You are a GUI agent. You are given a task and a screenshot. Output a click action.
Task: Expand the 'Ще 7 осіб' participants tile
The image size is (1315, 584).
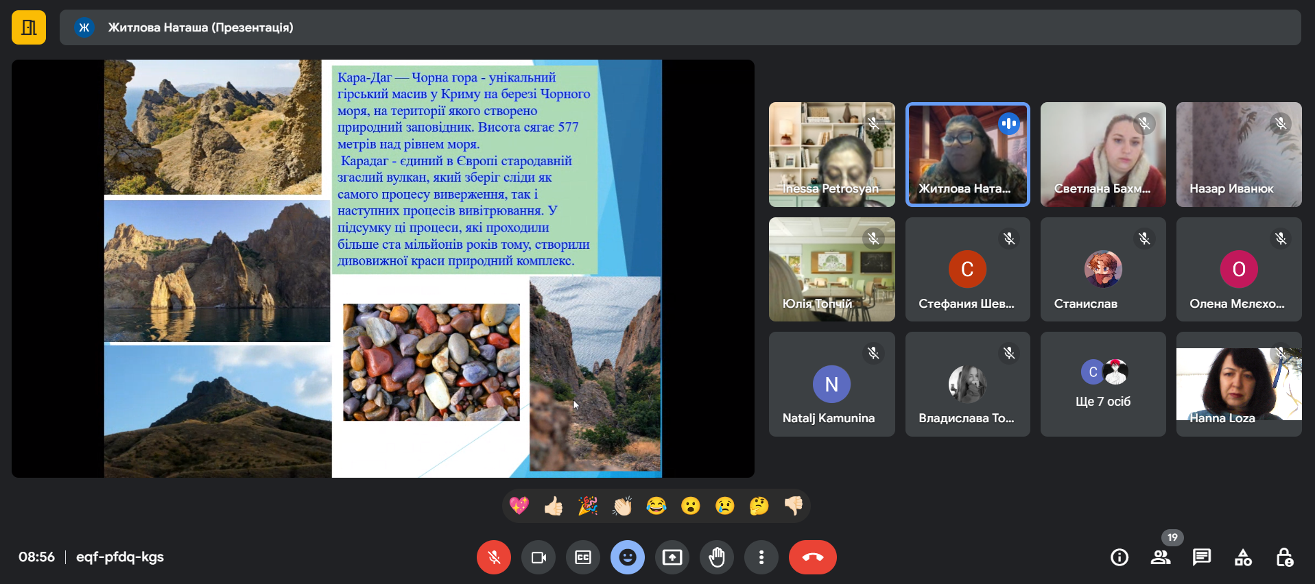pyautogui.click(x=1102, y=385)
